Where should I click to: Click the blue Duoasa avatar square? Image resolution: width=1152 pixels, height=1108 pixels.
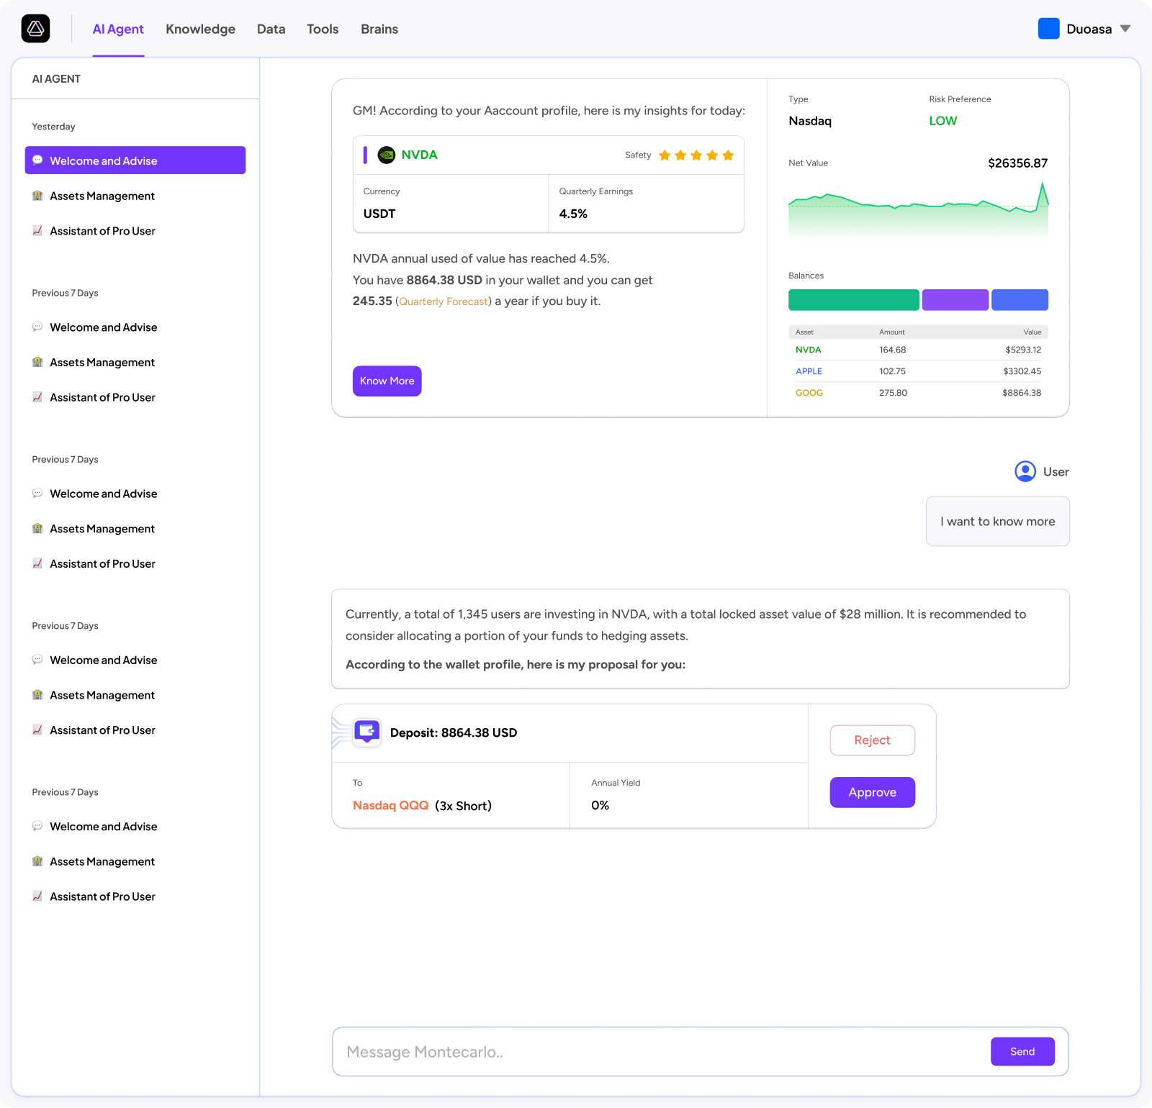[x=1048, y=29]
